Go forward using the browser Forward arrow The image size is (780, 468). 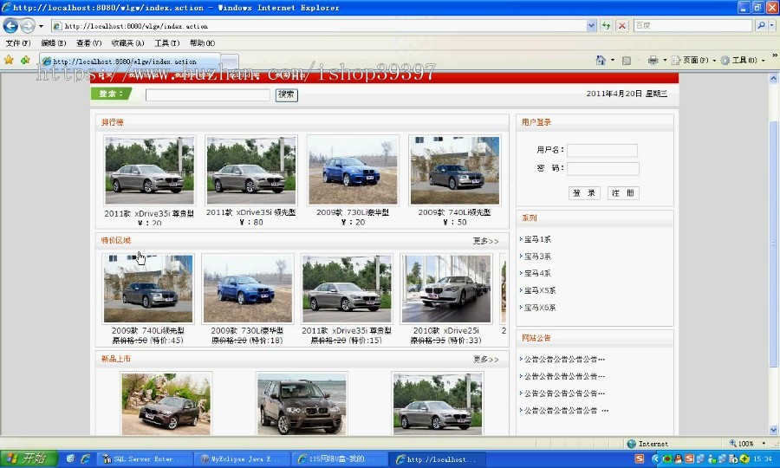tap(28, 25)
